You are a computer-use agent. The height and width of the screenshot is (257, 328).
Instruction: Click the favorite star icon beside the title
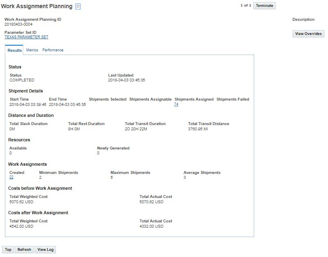click(x=78, y=7)
